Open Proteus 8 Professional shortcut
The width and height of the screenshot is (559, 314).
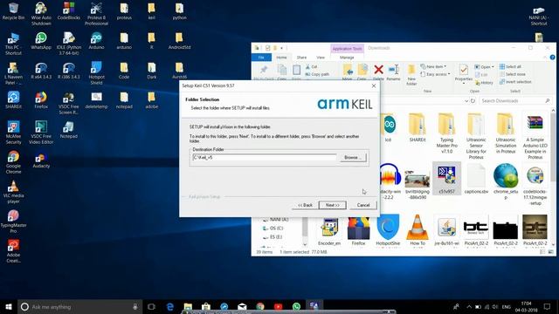(96, 14)
